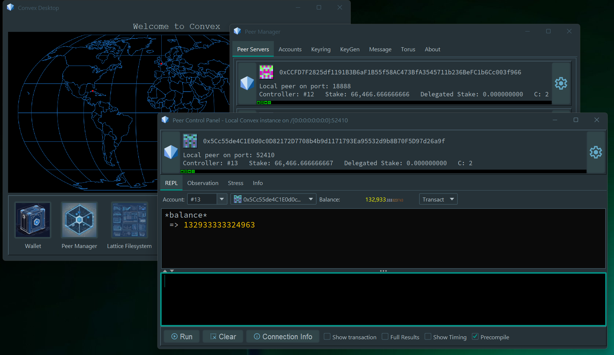
Task: Click the Run button
Action: pos(182,336)
